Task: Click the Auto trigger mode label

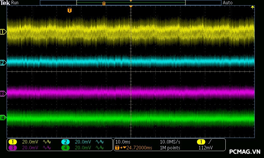Action: [x=228, y=3]
